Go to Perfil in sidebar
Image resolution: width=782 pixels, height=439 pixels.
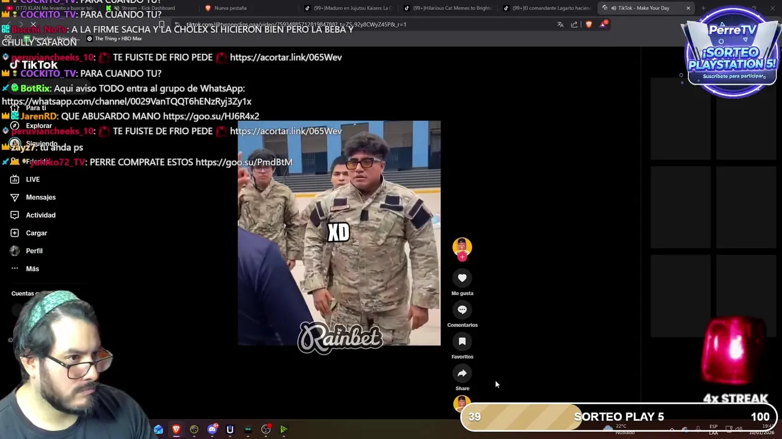click(27, 251)
